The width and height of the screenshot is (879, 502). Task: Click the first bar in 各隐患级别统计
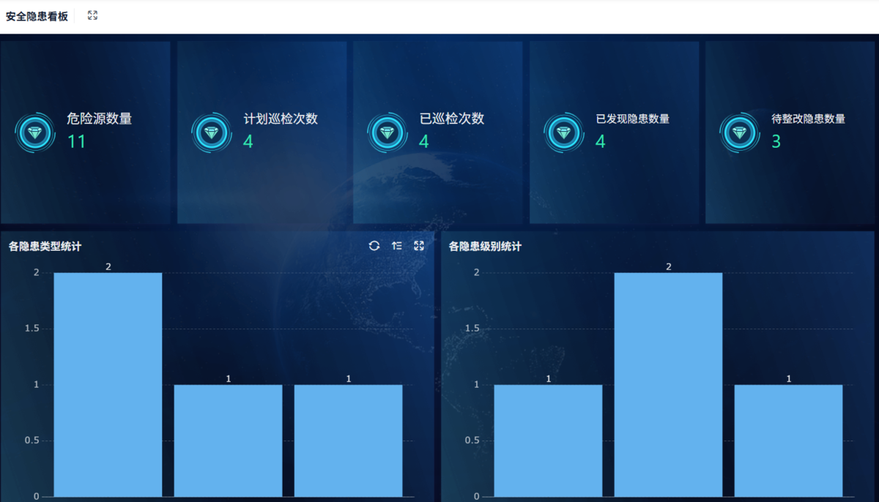click(548, 441)
